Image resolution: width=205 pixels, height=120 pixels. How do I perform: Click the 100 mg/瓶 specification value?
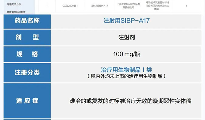127,54
